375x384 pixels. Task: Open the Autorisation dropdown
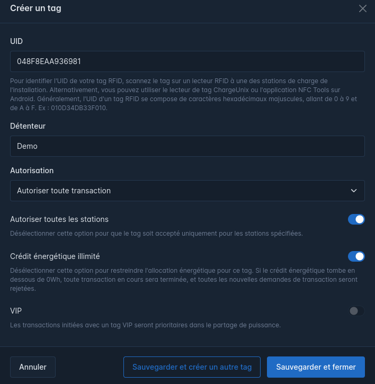point(187,191)
